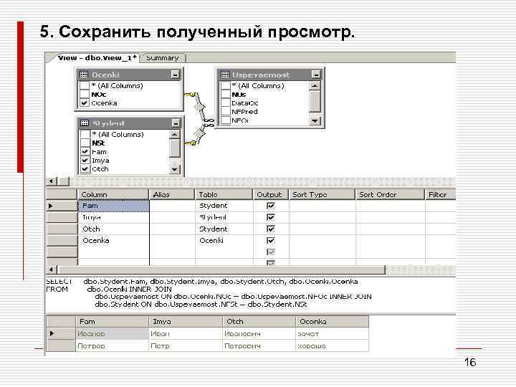Uncheck Otch column in Stydent table
The image size is (516, 387).
point(85,169)
